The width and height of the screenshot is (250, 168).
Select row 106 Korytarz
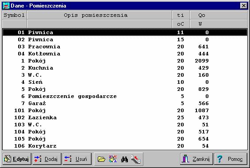(125, 146)
